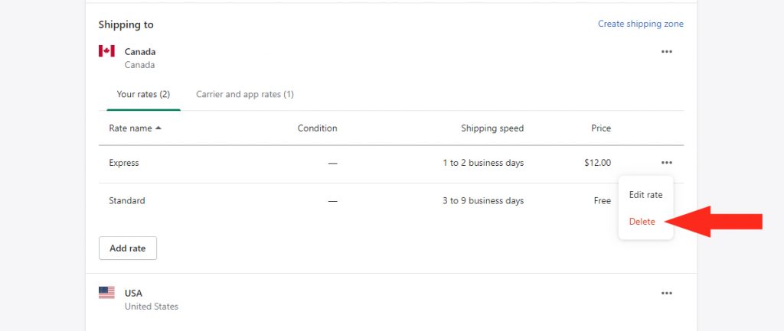Viewport: 784px width, 331px height.
Task: Select the Standard rate name
Action: click(127, 201)
